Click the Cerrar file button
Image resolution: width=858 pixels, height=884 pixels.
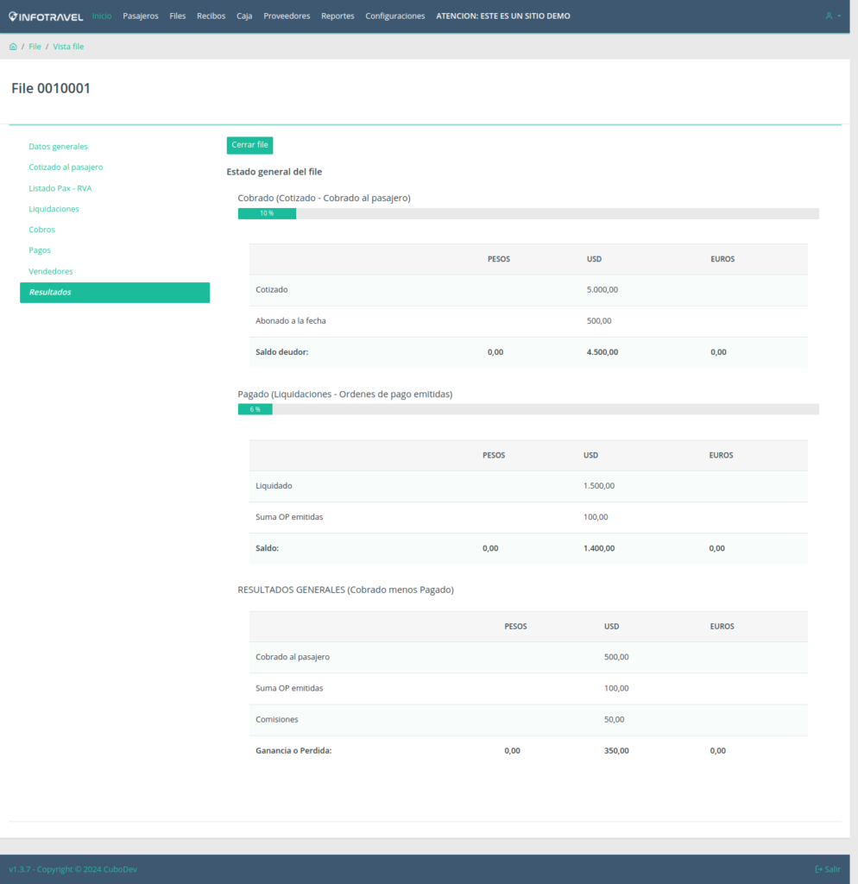(249, 145)
